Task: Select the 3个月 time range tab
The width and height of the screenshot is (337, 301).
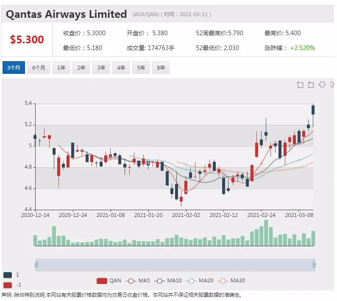Action: (x=14, y=68)
